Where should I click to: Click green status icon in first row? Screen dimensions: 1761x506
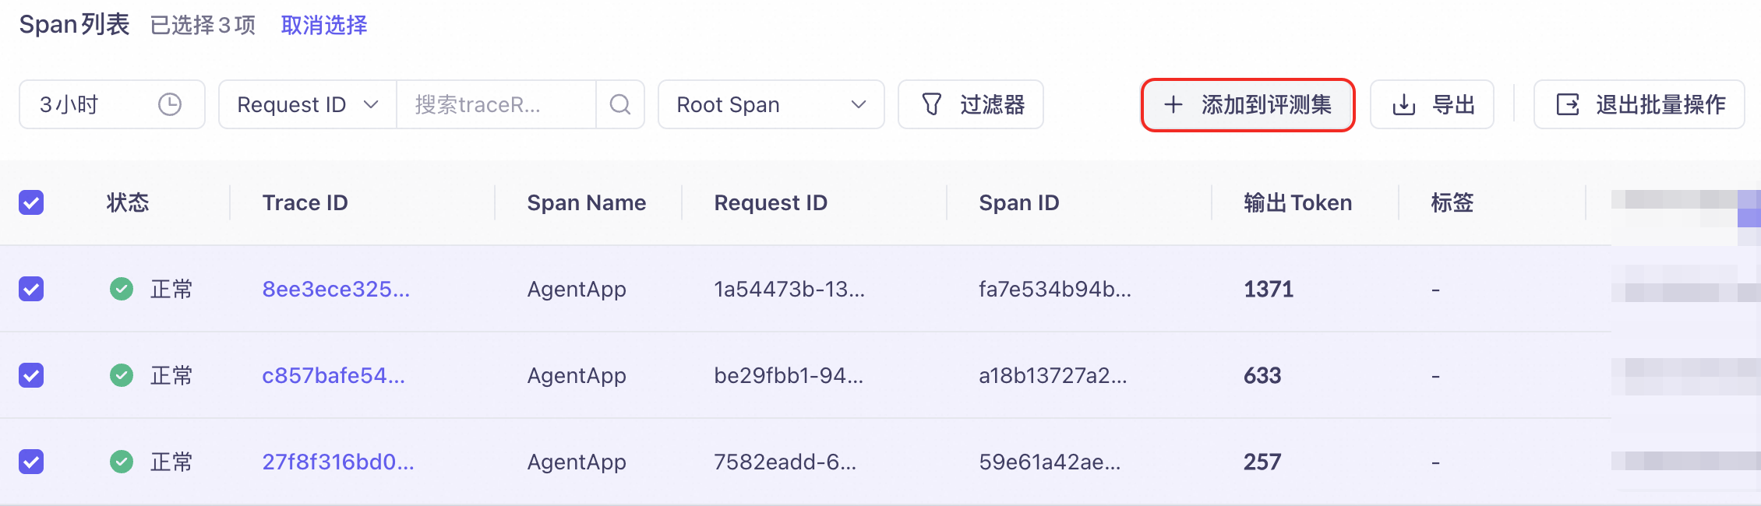click(122, 289)
